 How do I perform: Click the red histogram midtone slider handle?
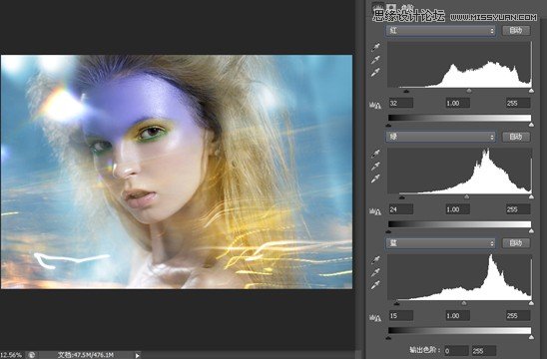pyautogui.click(x=469, y=91)
